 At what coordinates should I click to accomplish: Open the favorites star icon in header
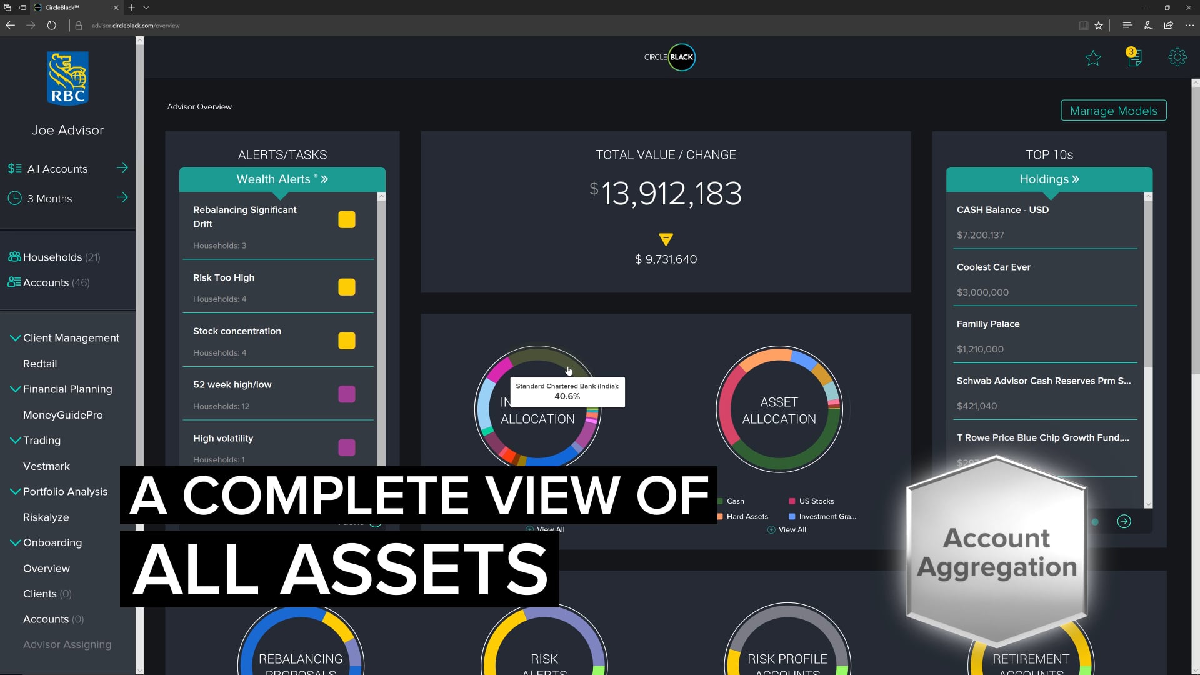[1093, 58]
